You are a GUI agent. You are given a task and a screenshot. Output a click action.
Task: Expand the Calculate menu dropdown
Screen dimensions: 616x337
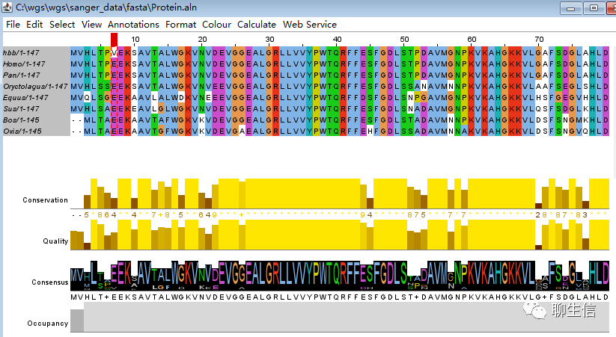point(257,24)
